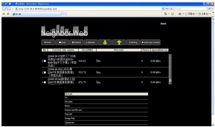Click the Start torrent button
Viewport: 215px width, 127px height.
[48, 42]
